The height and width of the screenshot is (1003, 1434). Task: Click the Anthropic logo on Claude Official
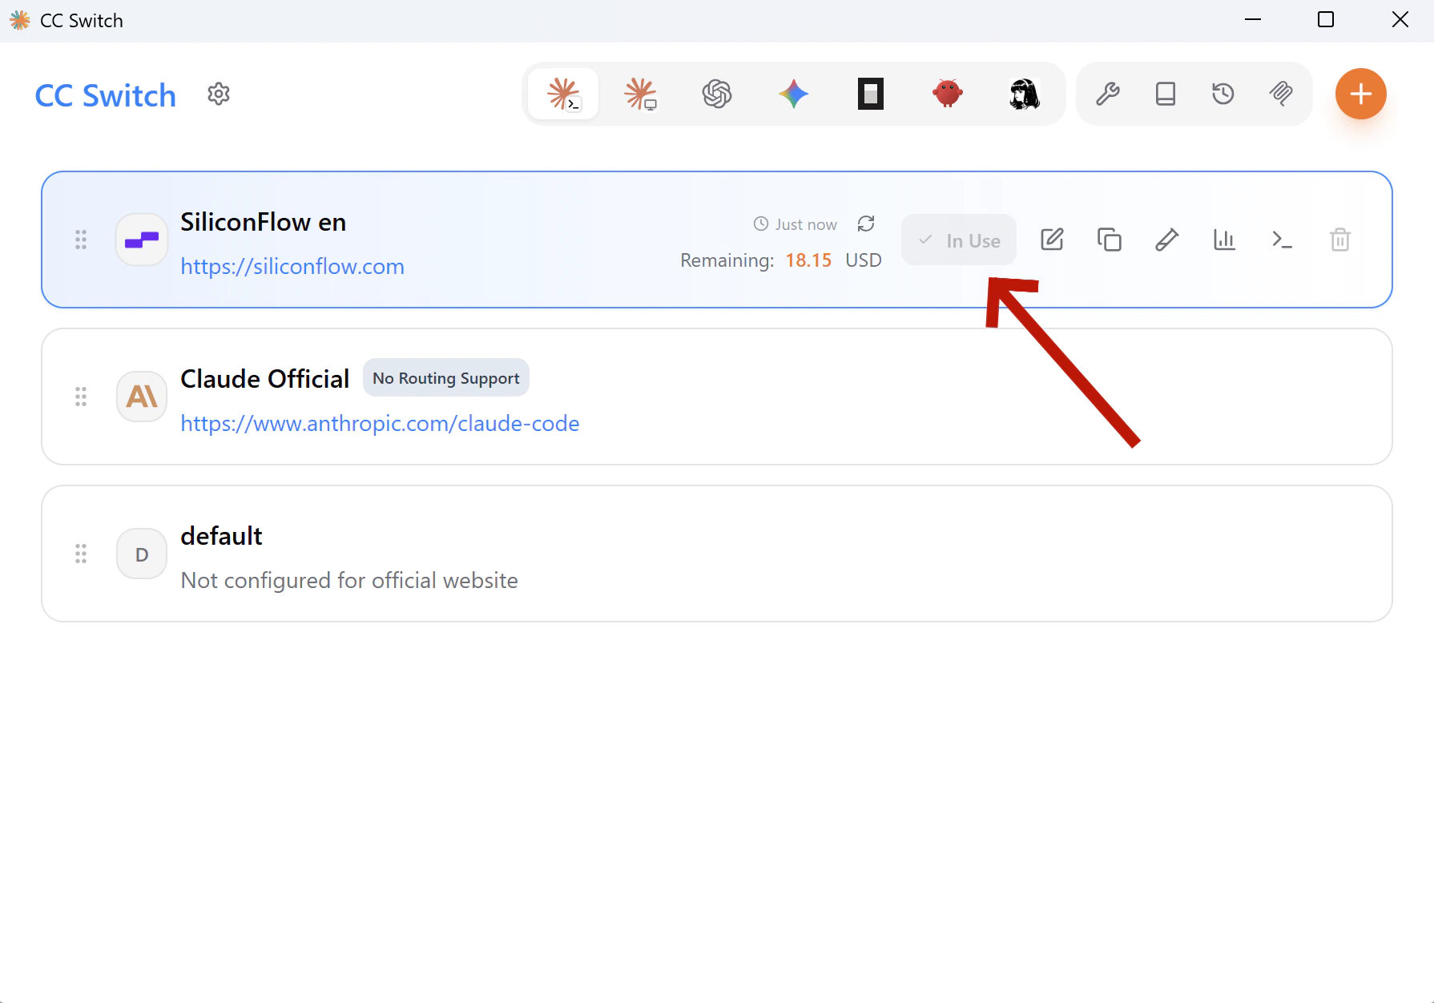tap(142, 397)
